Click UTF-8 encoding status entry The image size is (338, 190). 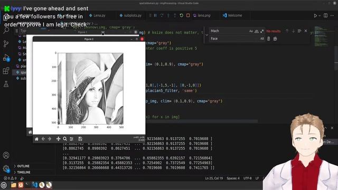[x=248, y=178]
